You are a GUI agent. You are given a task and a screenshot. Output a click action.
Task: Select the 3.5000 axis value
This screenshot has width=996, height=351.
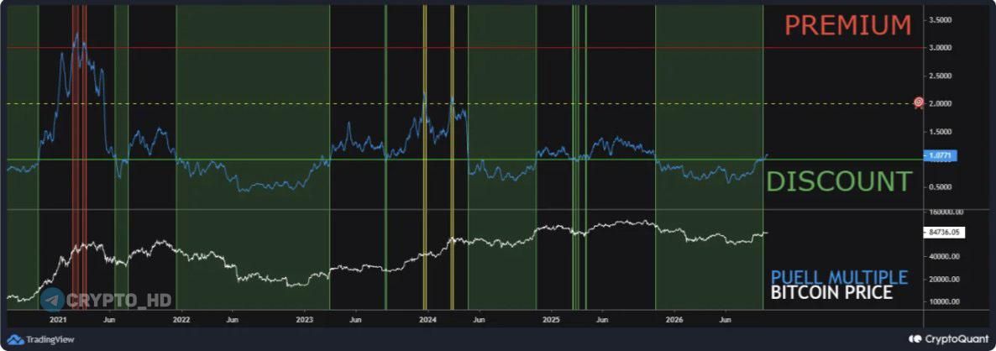[941, 20]
